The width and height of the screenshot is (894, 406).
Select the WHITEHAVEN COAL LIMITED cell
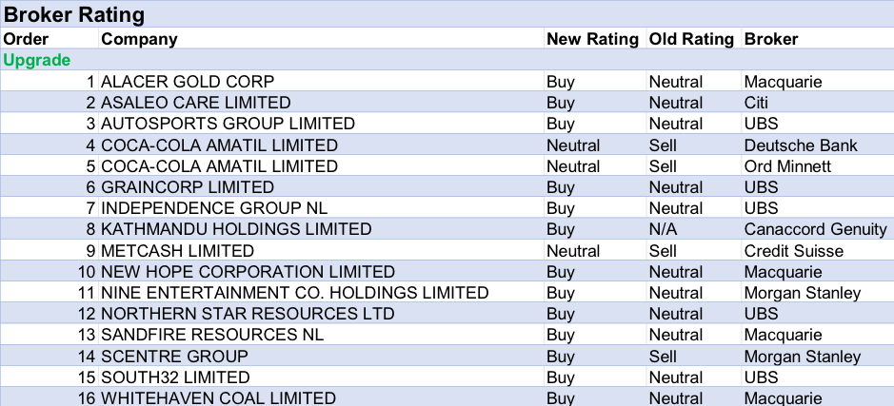(218, 398)
